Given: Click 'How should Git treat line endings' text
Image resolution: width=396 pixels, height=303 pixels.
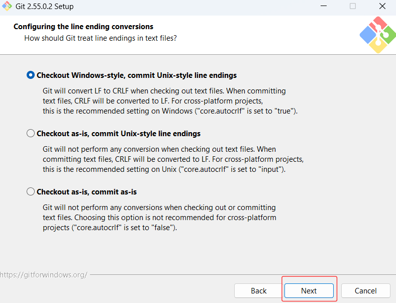Looking at the screenshot, I should pos(101,38).
